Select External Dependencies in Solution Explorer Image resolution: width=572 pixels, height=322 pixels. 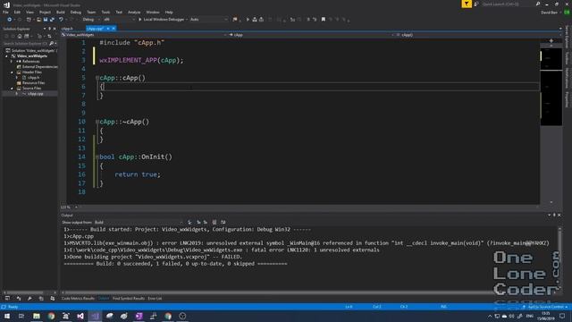coord(39,67)
